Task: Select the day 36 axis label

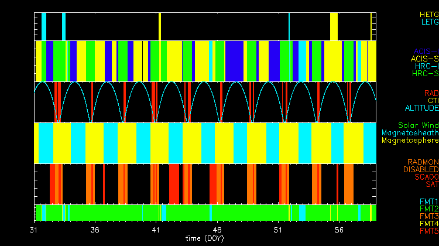Action: point(95,230)
